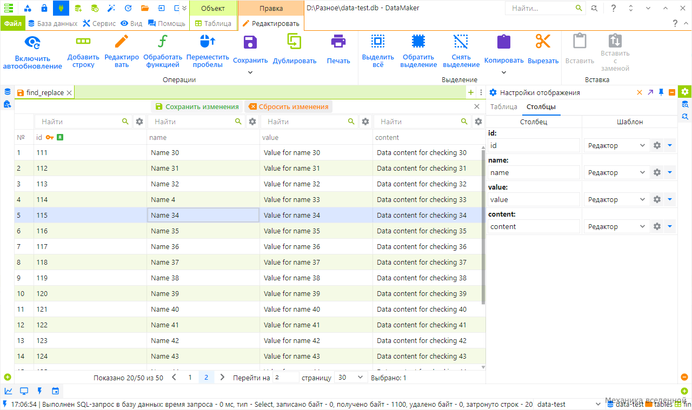Click Сохранить floppy disk icon
This screenshot has height=410, width=692.
pos(250,43)
